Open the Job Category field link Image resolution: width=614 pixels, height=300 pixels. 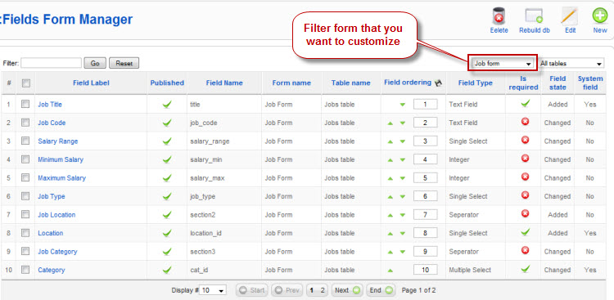pos(57,252)
